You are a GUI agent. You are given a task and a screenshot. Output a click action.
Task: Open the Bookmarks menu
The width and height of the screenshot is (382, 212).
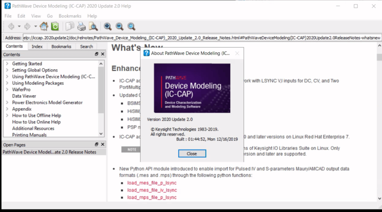click(x=70, y=16)
